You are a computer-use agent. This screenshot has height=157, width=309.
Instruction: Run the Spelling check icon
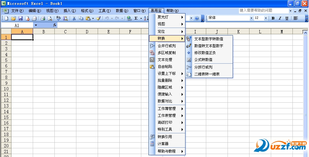coord(58,18)
